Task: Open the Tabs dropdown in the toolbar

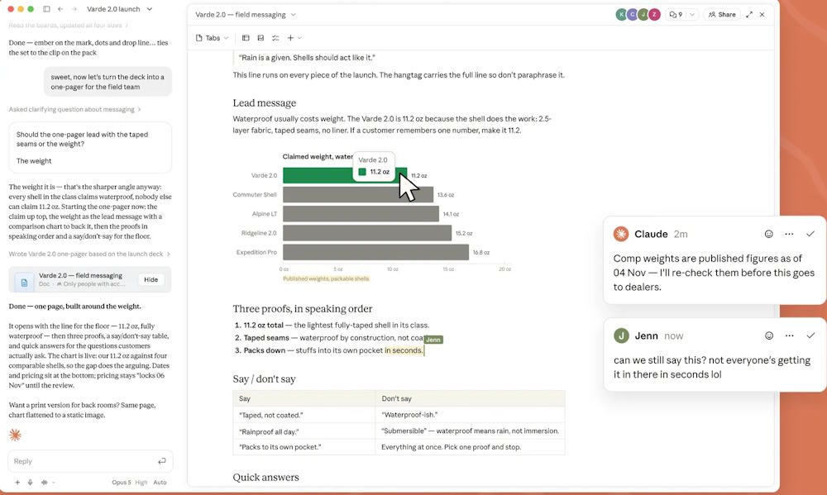Action: coord(212,38)
